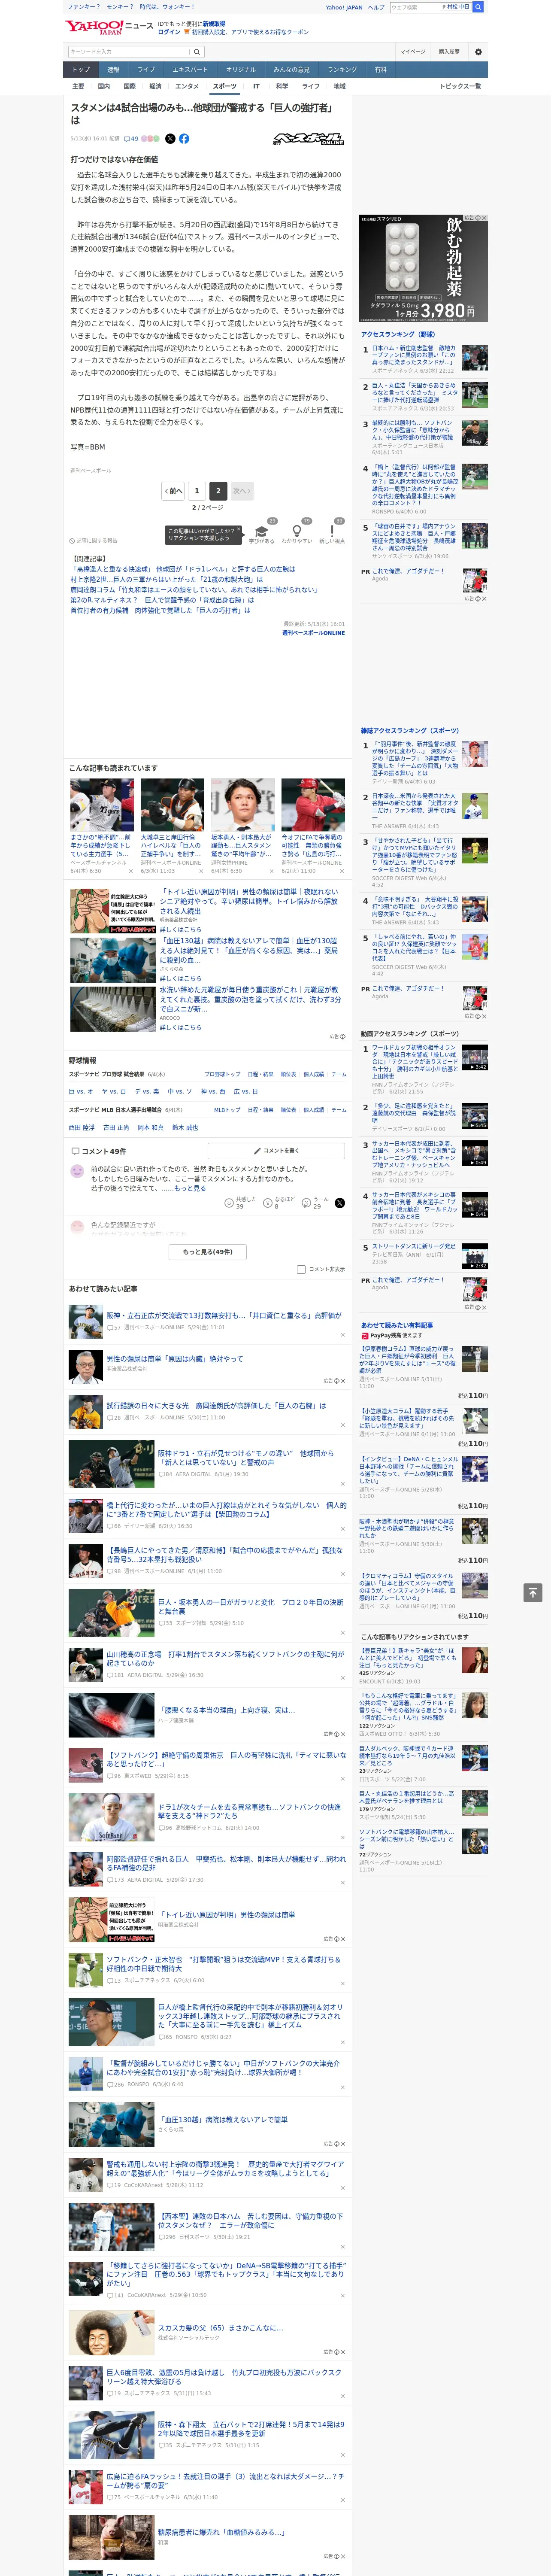Go to page 1 of the article
Screen dimensions: 551x2576
[x=196, y=491]
